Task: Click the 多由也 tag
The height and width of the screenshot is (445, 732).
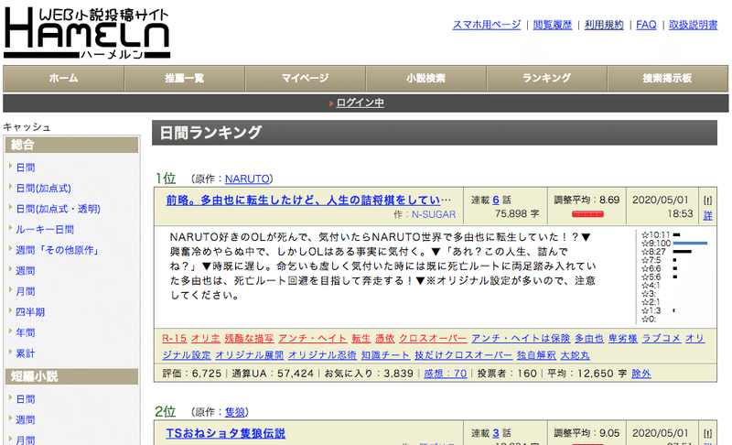Action: [x=589, y=339]
